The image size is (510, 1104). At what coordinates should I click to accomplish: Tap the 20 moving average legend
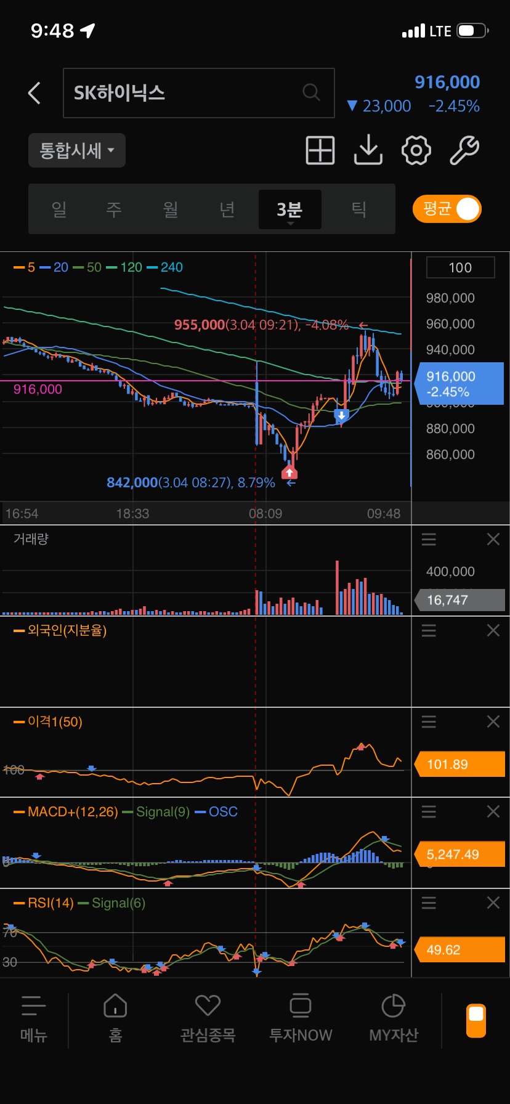[x=54, y=267]
